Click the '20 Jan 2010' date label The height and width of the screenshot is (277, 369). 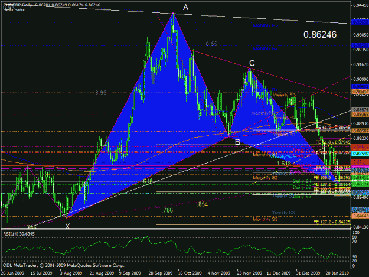337,273
